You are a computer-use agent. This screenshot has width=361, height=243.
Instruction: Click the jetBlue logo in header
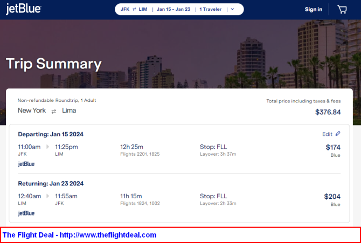point(24,9)
